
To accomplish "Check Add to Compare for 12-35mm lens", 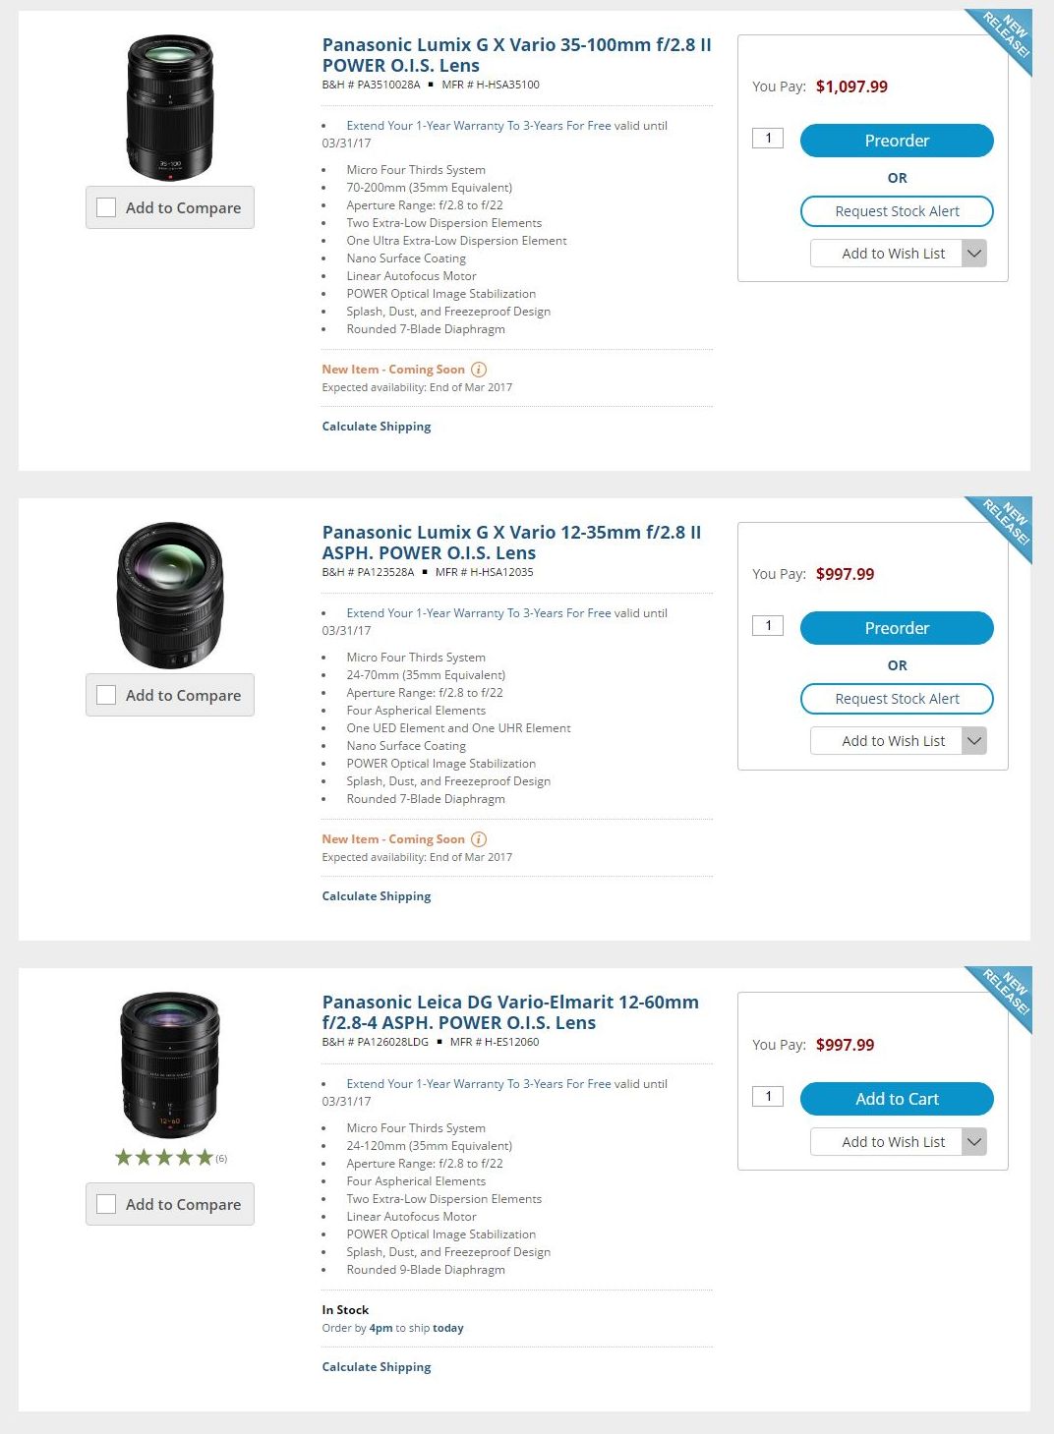I will point(106,695).
